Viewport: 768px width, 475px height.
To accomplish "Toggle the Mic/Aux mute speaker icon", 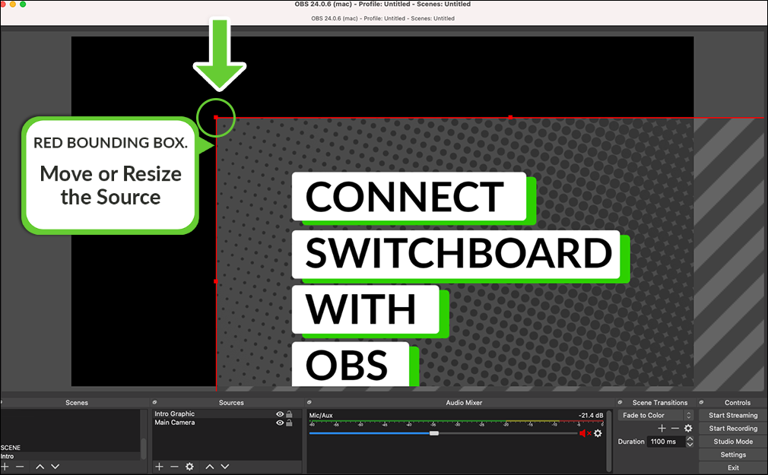I will pos(585,433).
